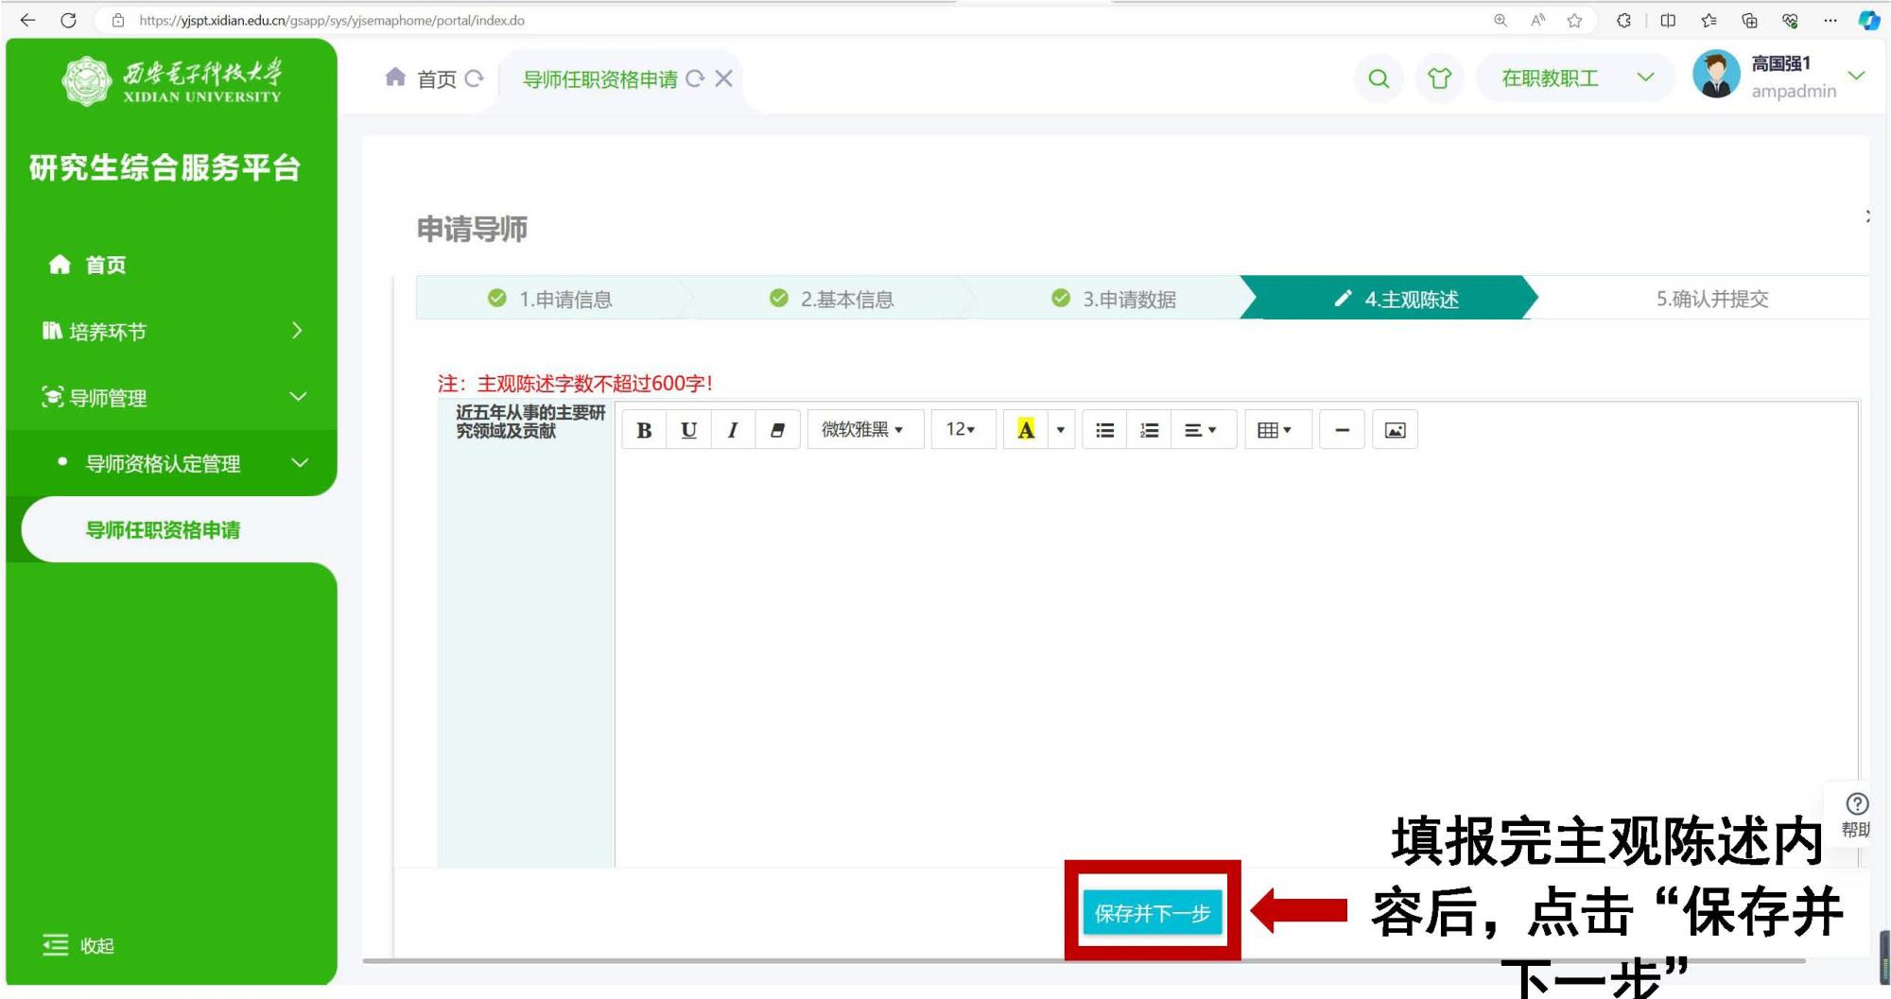This screenshot has width=1891, height=999.
Task: Toggle underline formatting in the editor
Action: click(x=688, y=430)
